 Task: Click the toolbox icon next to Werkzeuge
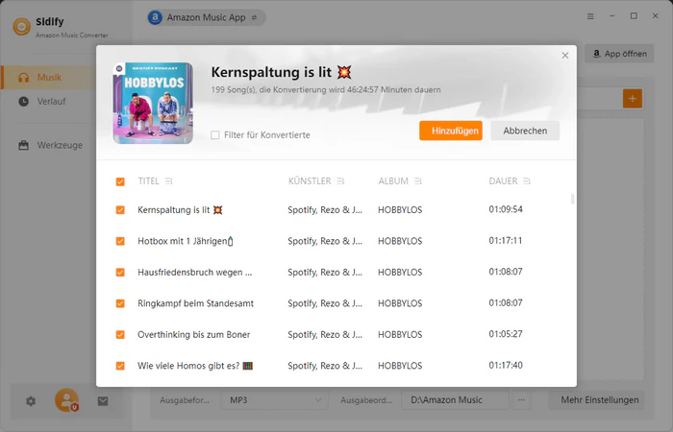tap(24, 145)
